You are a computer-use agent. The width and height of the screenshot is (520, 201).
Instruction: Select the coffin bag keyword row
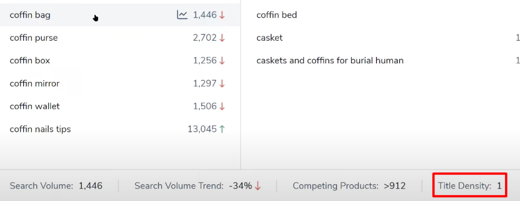(30, 15)
